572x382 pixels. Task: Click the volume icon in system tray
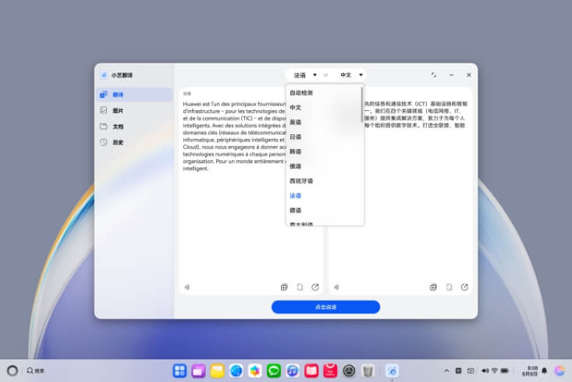click(485, 371)
